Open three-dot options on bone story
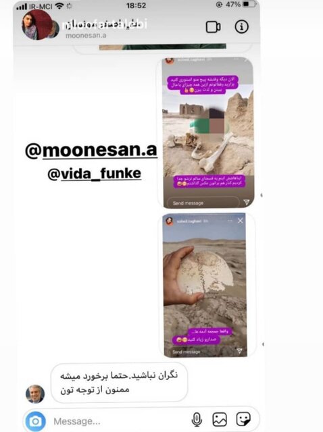The image size is (323, 432). tap(236, 59)
